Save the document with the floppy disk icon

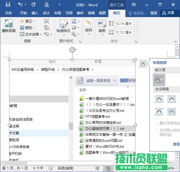coord(8,5)
